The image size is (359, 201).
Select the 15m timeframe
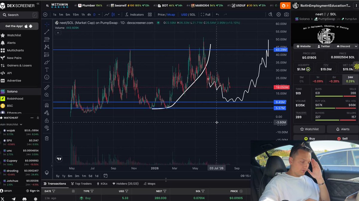(76, 15)
